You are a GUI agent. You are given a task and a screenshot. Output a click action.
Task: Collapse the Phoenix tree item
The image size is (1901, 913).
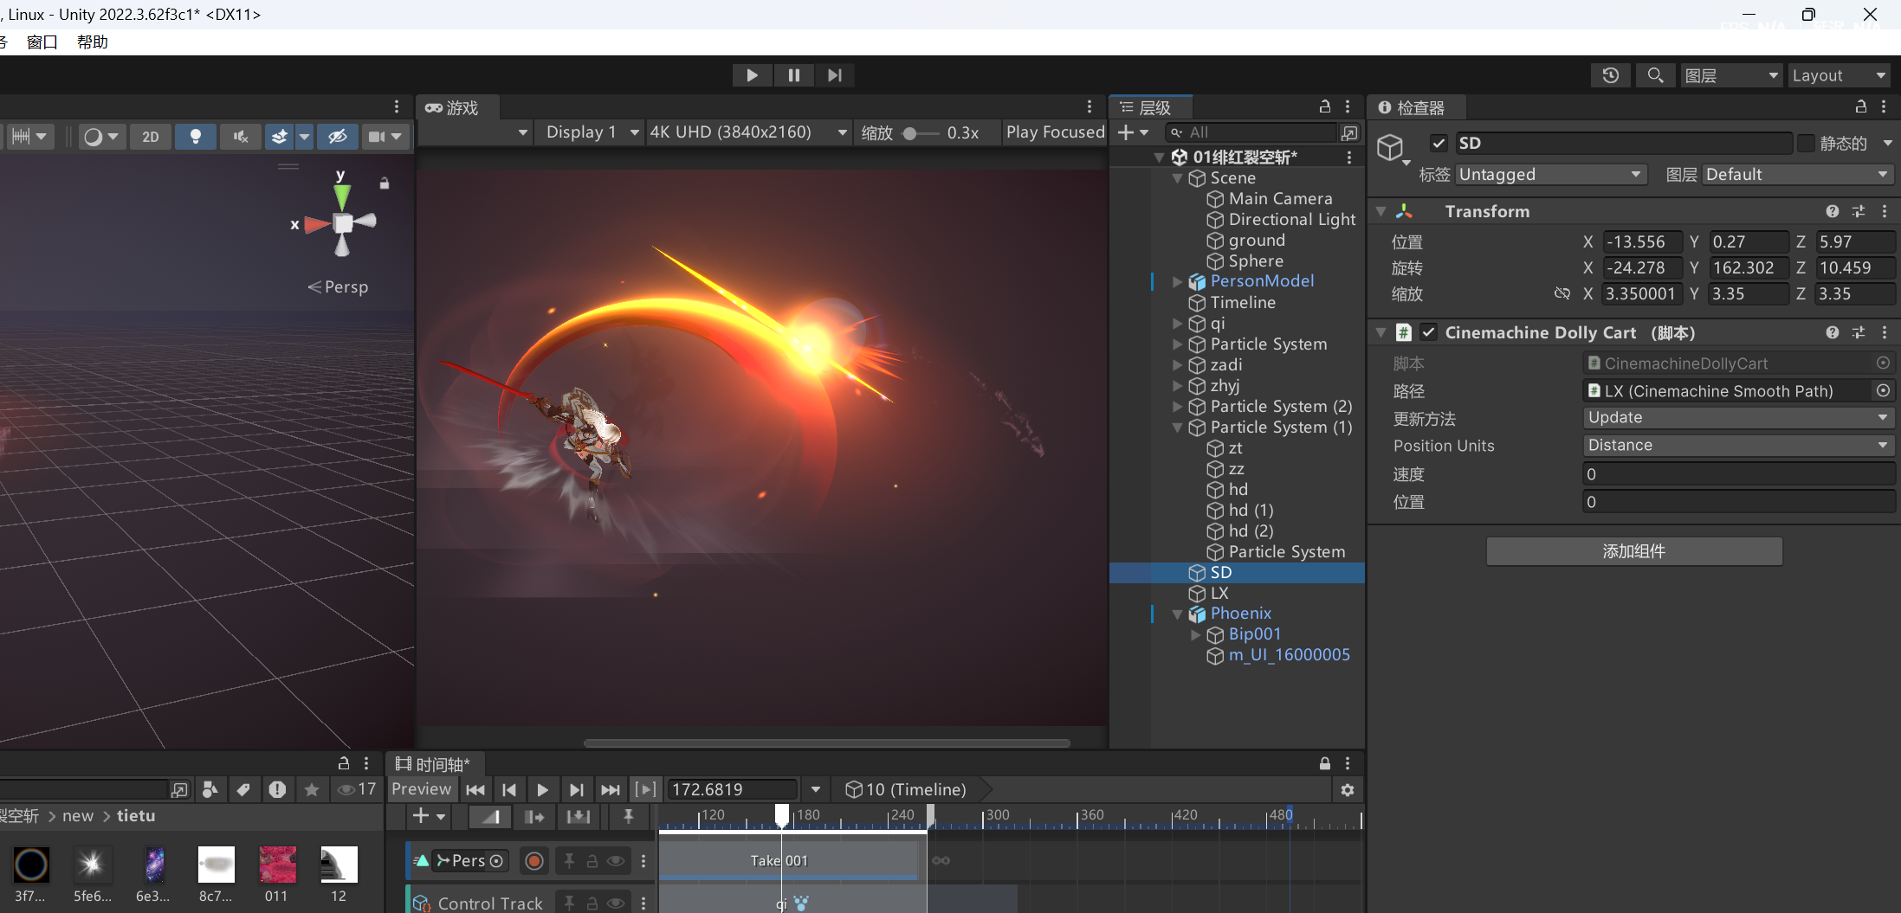click(1177, 614)
